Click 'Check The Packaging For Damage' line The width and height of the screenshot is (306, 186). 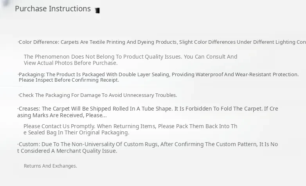click(x=98, y=95)
